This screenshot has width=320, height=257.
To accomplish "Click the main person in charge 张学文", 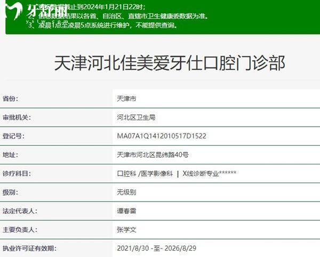I will 126,230.
